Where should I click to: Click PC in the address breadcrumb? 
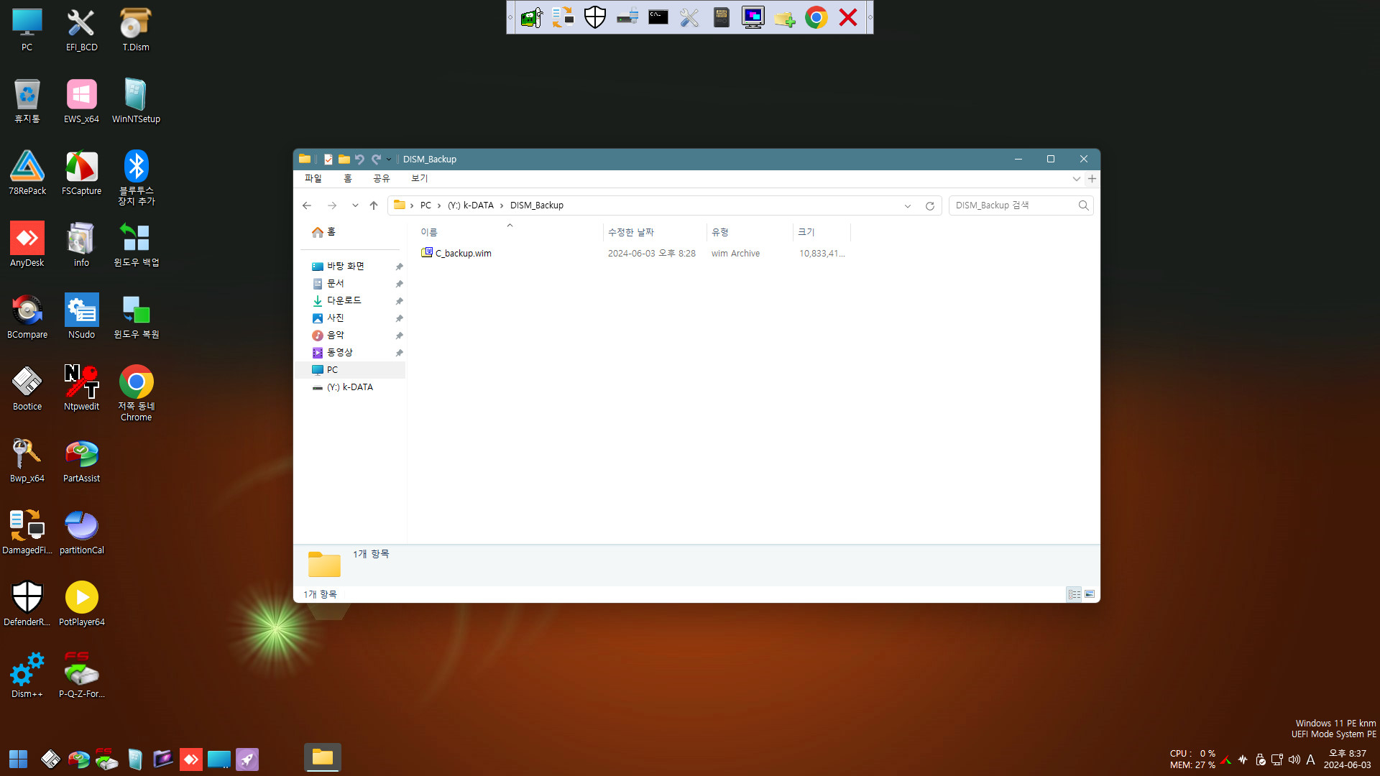tap(426, 205)
